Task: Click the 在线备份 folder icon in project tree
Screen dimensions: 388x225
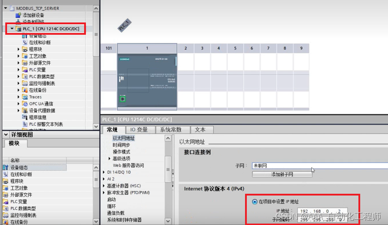Action: [25, 90]
